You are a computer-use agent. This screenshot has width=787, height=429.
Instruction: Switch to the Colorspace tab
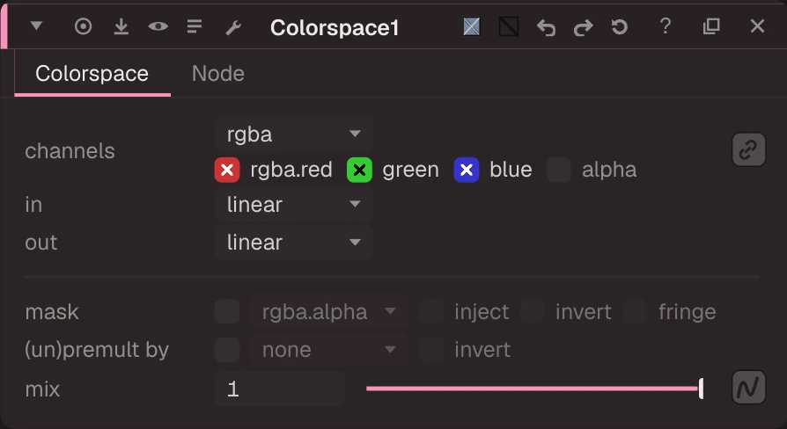point(92,74)
